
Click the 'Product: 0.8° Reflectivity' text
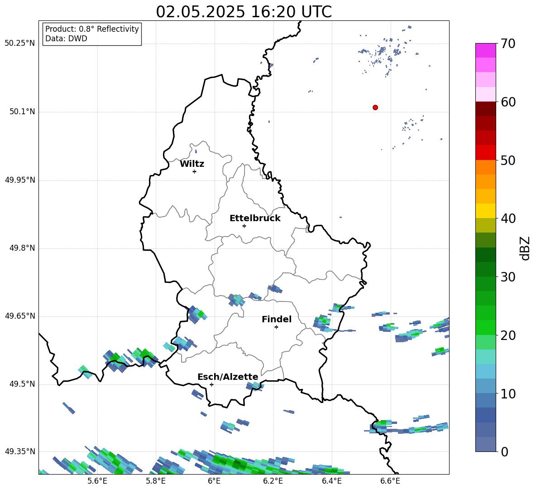(92, 29)
